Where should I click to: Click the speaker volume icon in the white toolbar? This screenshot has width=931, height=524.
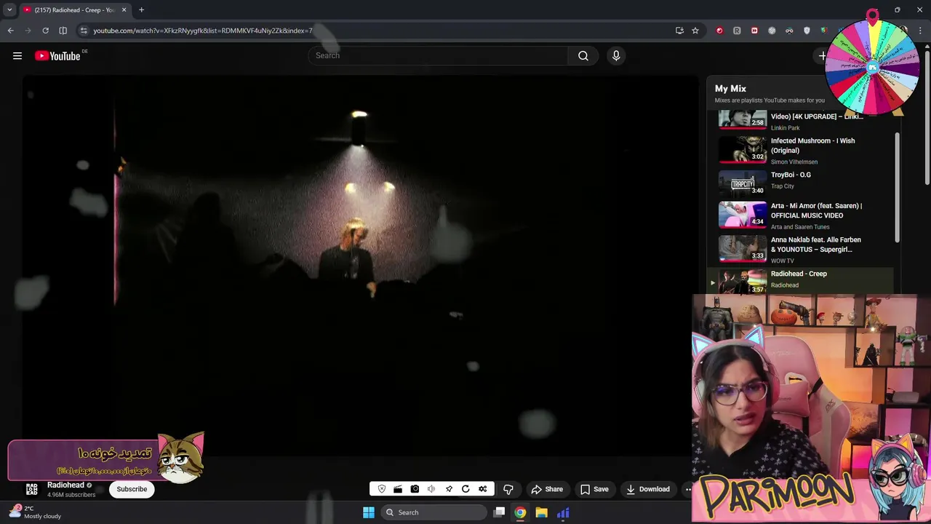point(431,489)
